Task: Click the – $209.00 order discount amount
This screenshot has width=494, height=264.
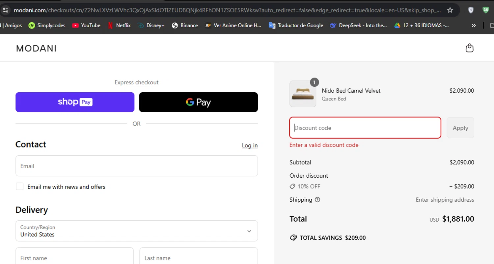Action: (462, 187)
